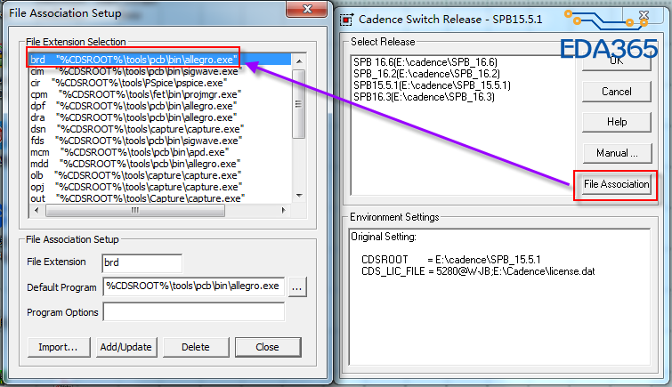Select the fds sigwave.exe association row
This screenshot has height=387, width=672.
tap(160, 141)
